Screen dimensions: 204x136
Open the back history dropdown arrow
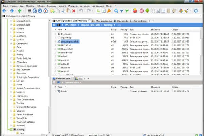click(x=8, y=11)
